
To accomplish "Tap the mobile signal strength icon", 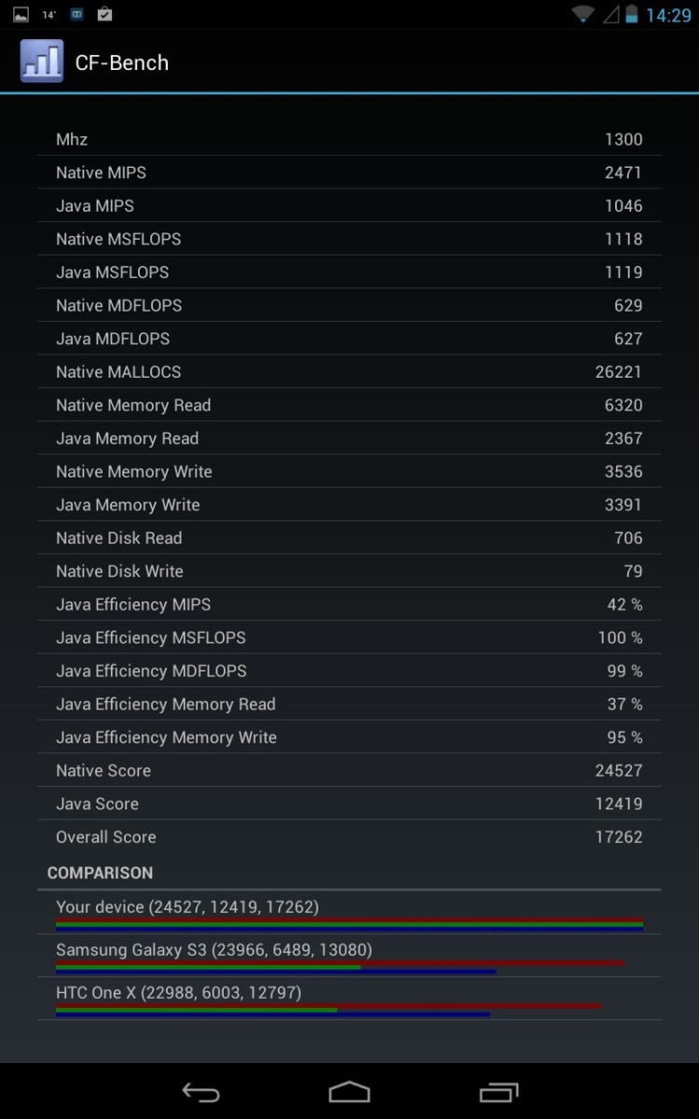I will (610, 14).
